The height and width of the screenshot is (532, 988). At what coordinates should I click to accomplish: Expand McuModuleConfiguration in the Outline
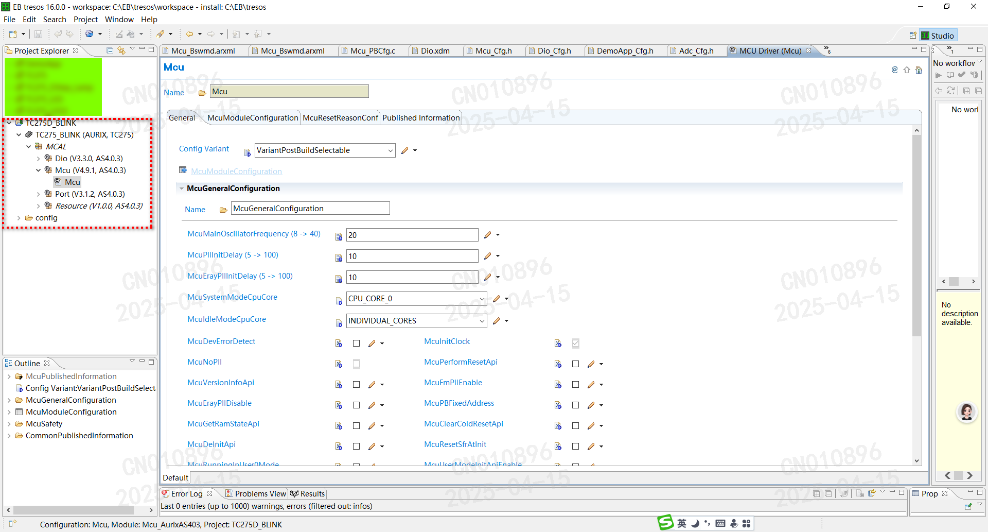(x=9, y=412)
